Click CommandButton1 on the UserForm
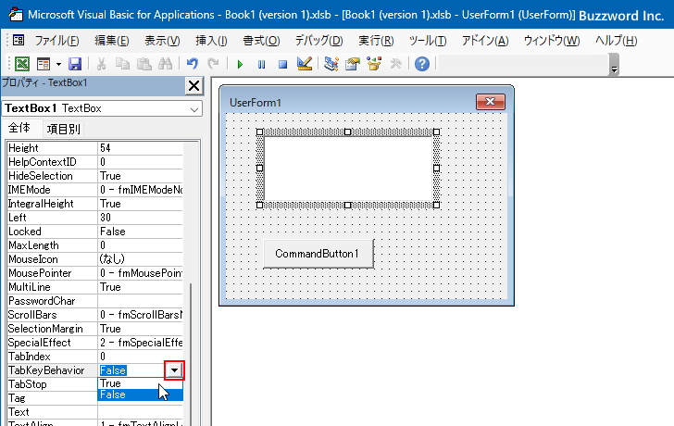This screenshot has width=674, height=426. click(x=318, y=254)
